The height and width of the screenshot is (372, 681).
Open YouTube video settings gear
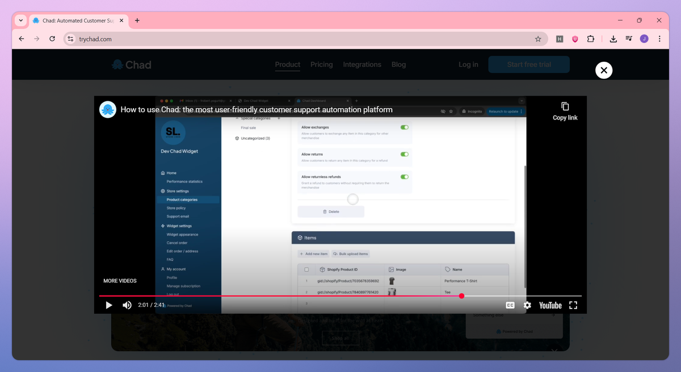[x=527, y=305]
